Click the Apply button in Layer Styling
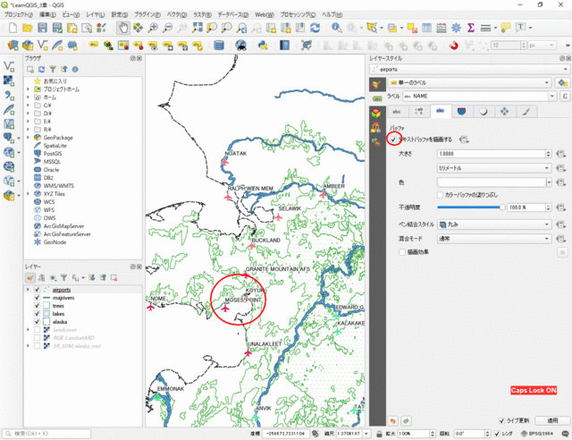The image size is (572, 440). (551, 419)
